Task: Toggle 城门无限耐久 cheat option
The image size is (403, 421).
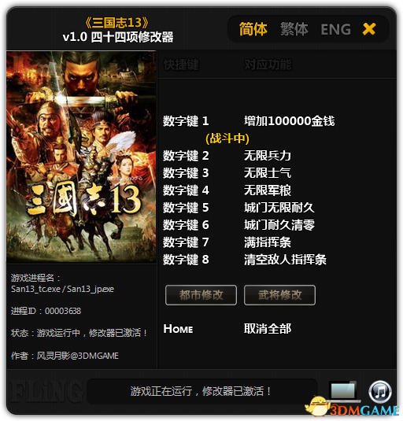Action: pos(279,208)
